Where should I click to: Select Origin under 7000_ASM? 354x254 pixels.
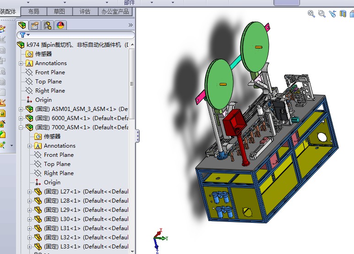pyautogui.click(x=52, y=182)
